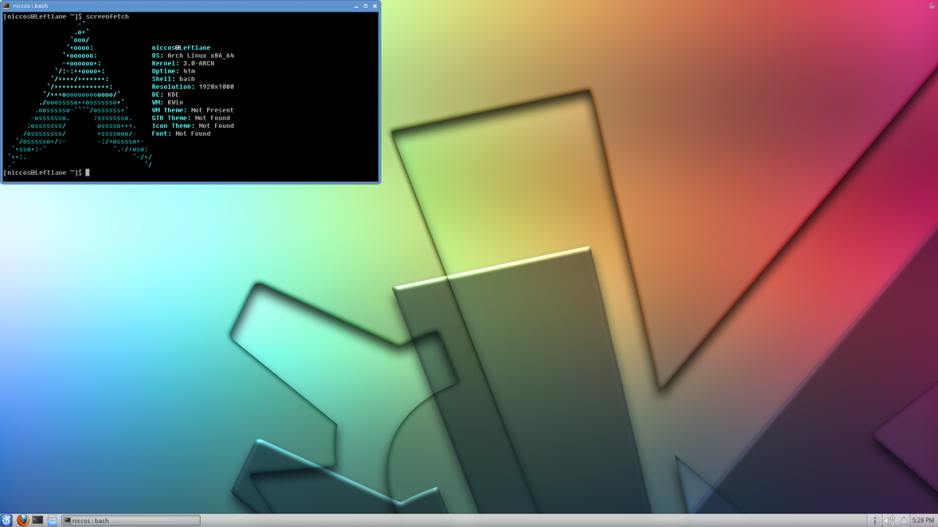Screen dimensions: 938x527
Task: Click the 'niccos : bash' window title text
Action: (x=30, y=5)
